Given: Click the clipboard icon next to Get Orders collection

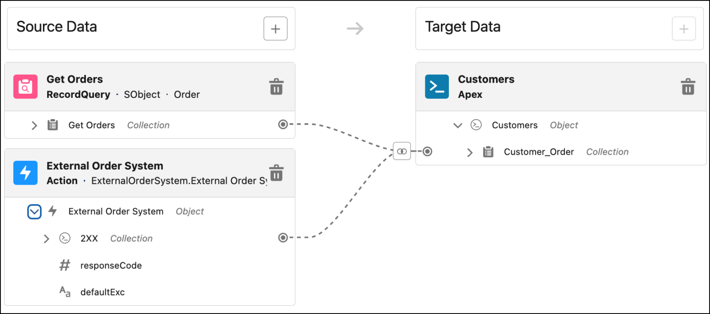Looking at the screenshot, I should pos(53,125).
